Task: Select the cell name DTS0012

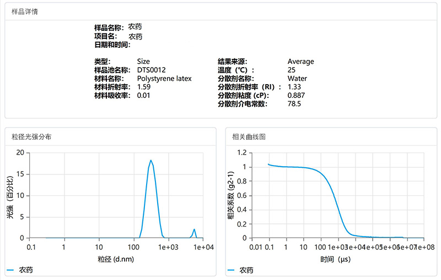Action: point(152,70)
